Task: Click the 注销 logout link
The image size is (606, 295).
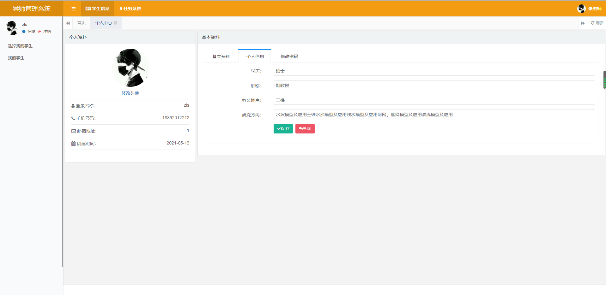Action: 47,32
